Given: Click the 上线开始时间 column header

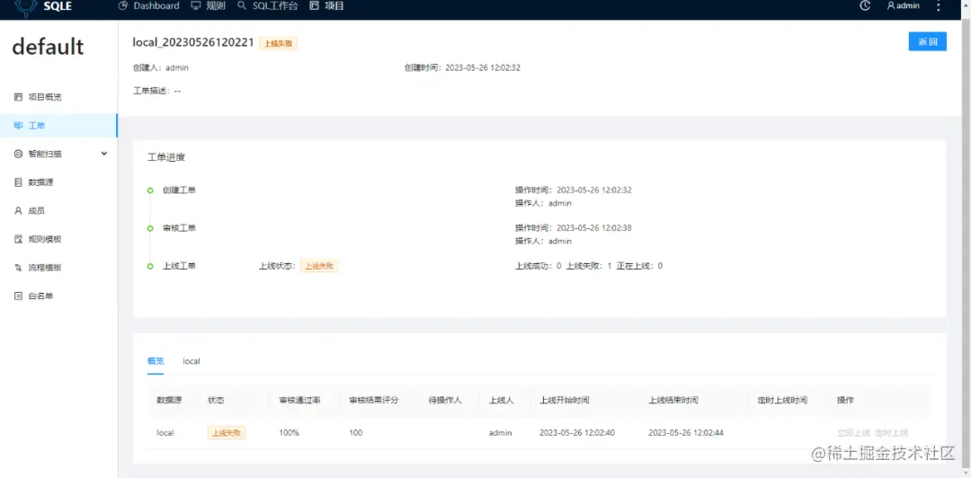Looking at the screenshot, I should pyautogui.click(x=564, y=400).
